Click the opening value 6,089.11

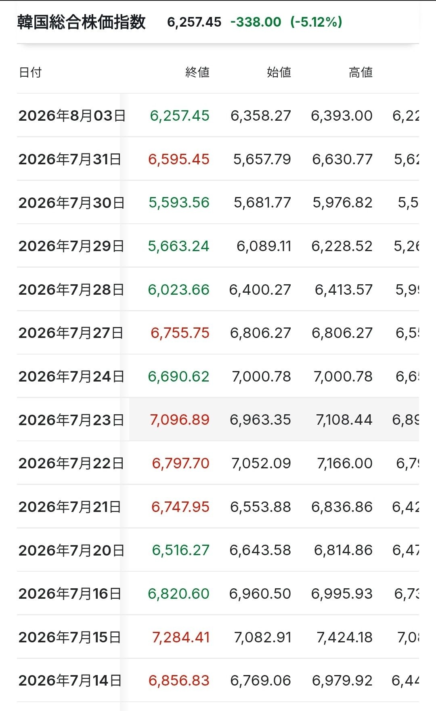[x=264, y=246]
